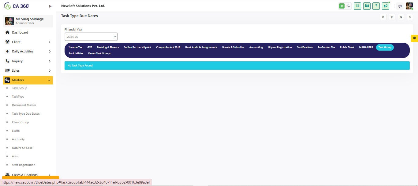Select the Profession Tax tab
Viewport: 418px width, 186px height.
tap(327, 47)
